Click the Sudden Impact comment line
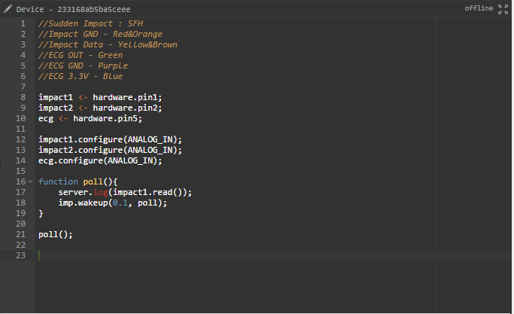The width and height of the screenshot is (514, 314). (x=90, y=23)
